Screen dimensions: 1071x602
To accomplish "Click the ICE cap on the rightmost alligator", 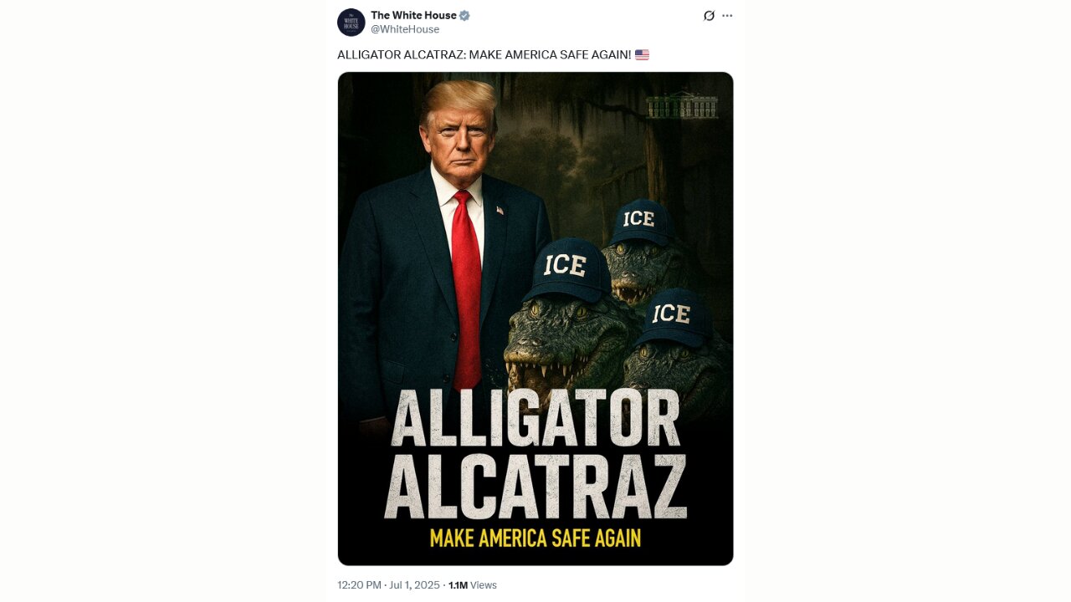I will (x=673, y=317).
